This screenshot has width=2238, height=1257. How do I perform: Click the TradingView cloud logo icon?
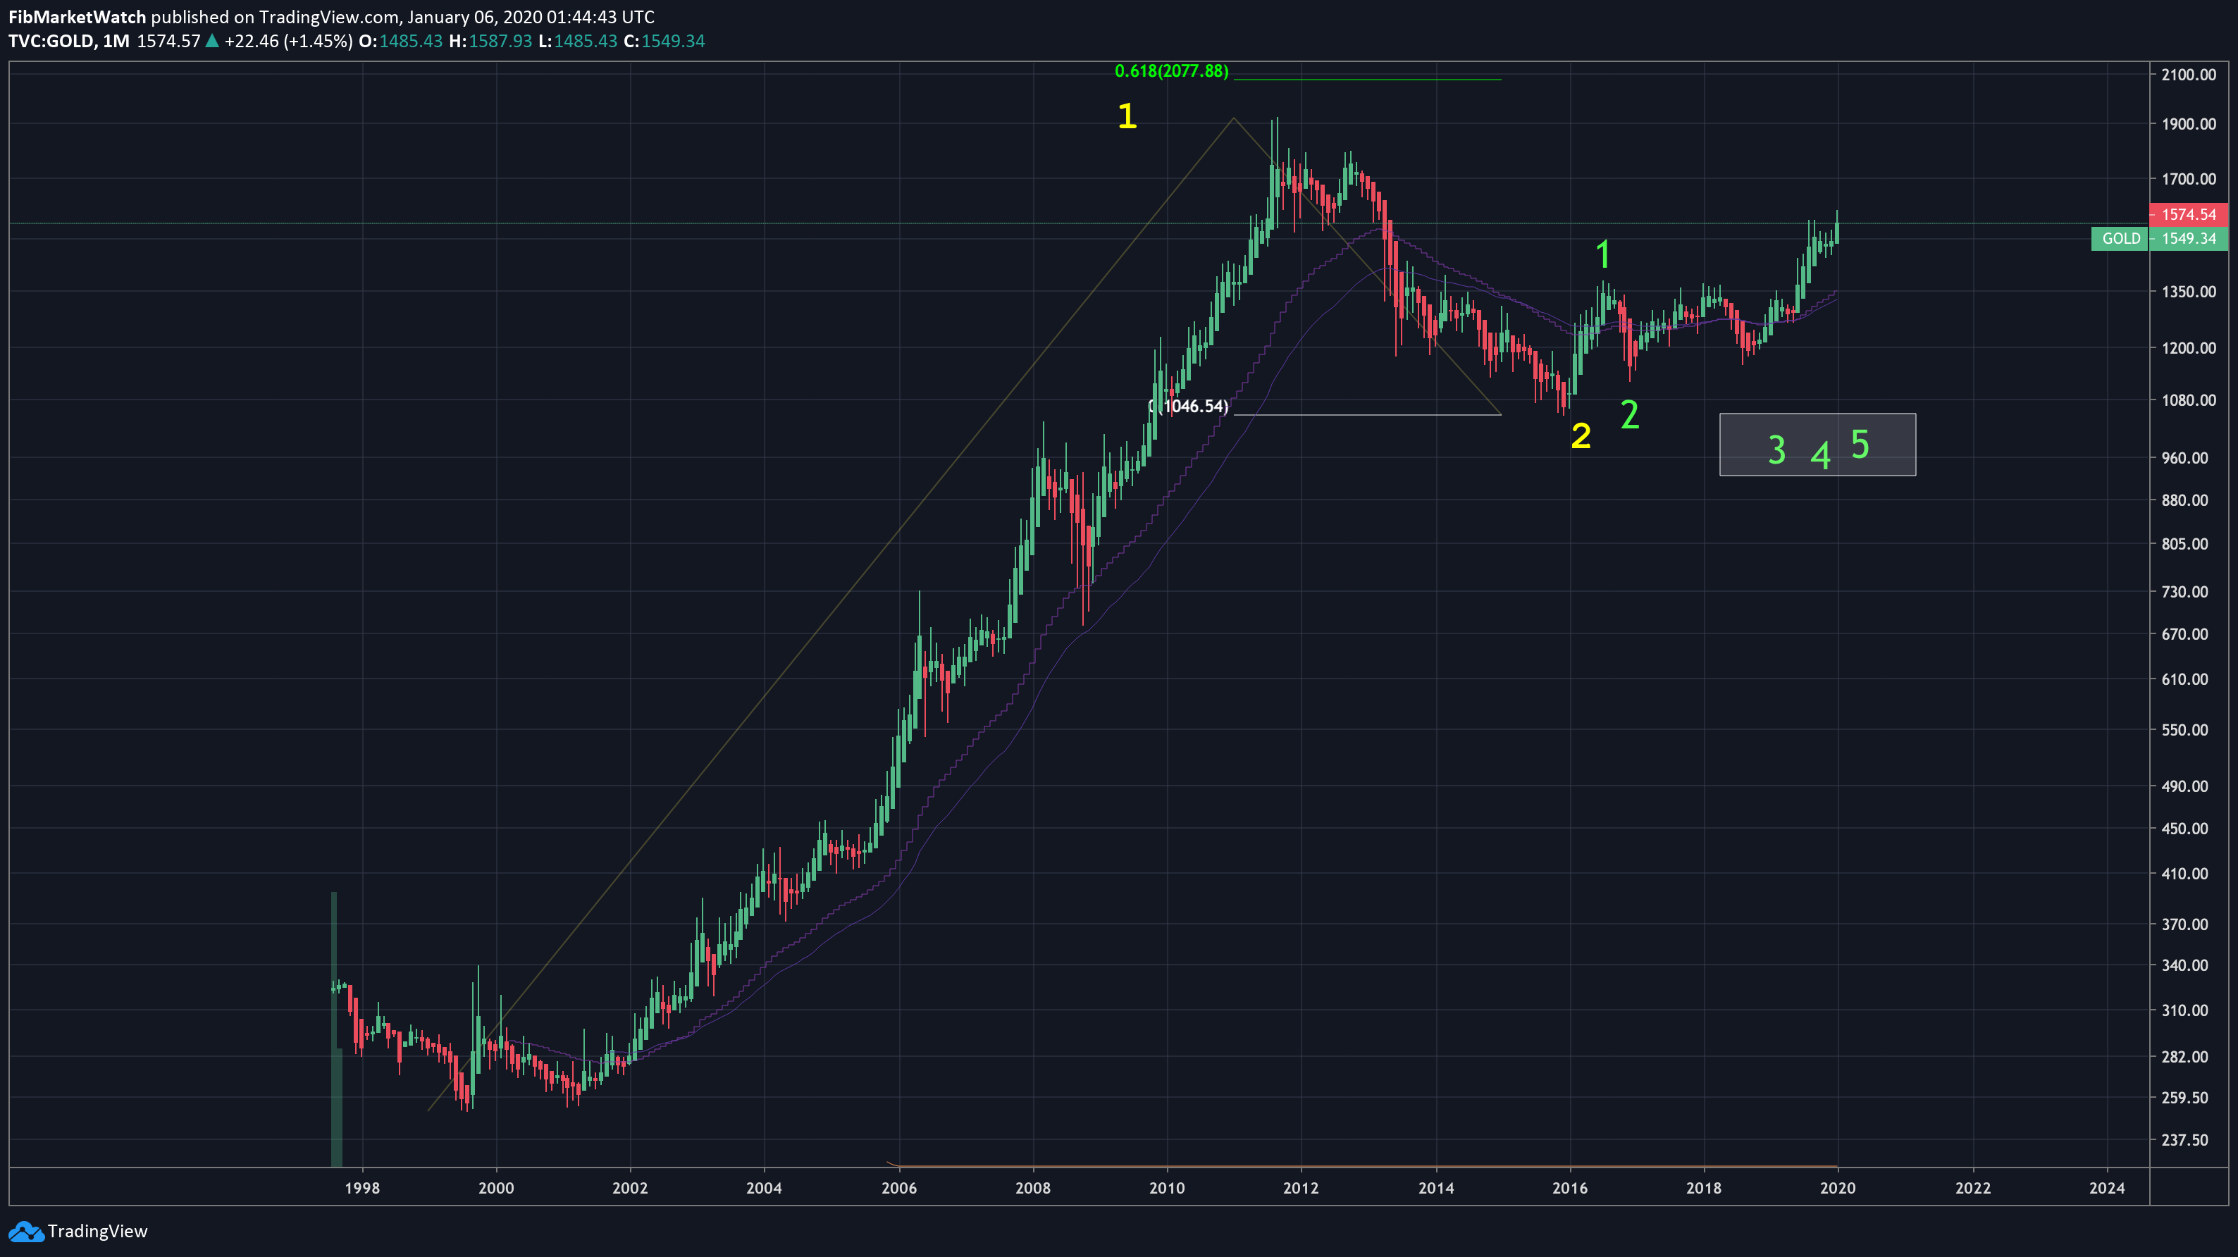pyautogui.click(x=25, y=1231)
